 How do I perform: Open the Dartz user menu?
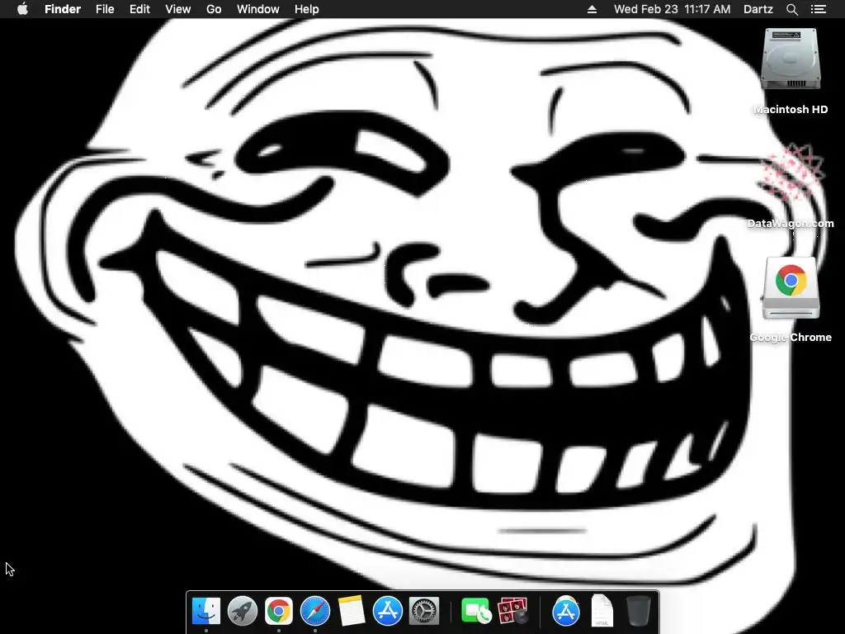tap(758, 9)
